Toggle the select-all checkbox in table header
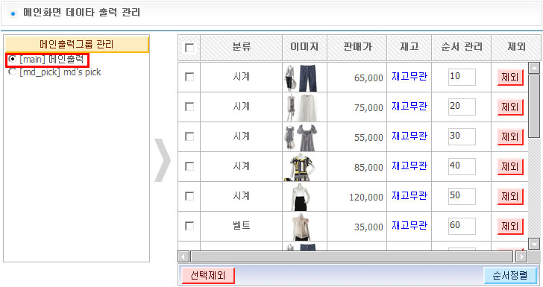This screenshot has height=287, width=543. [189, 48]
